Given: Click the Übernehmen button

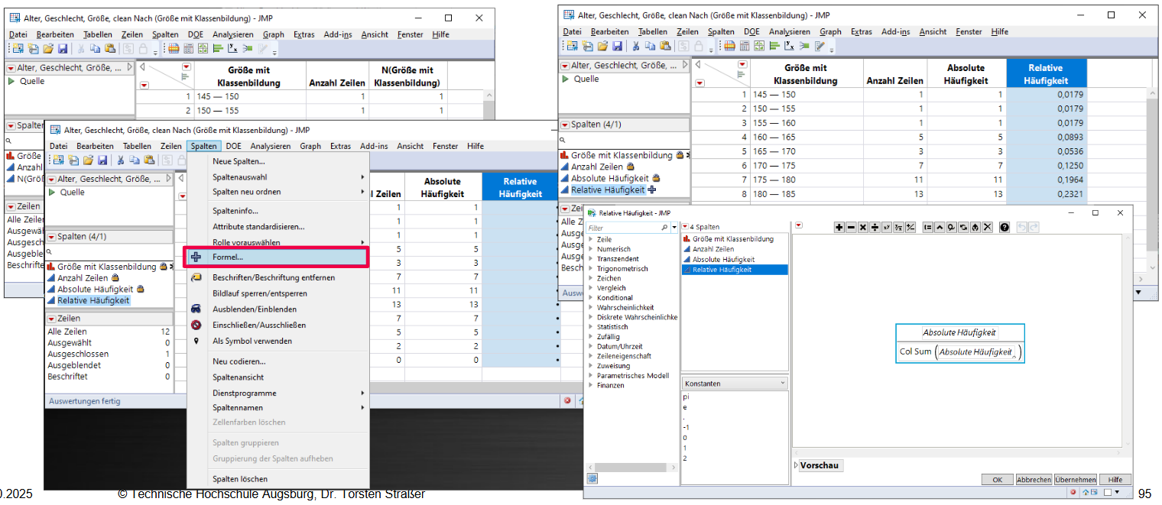Looking at the screenshot, I should [1075, 480].
